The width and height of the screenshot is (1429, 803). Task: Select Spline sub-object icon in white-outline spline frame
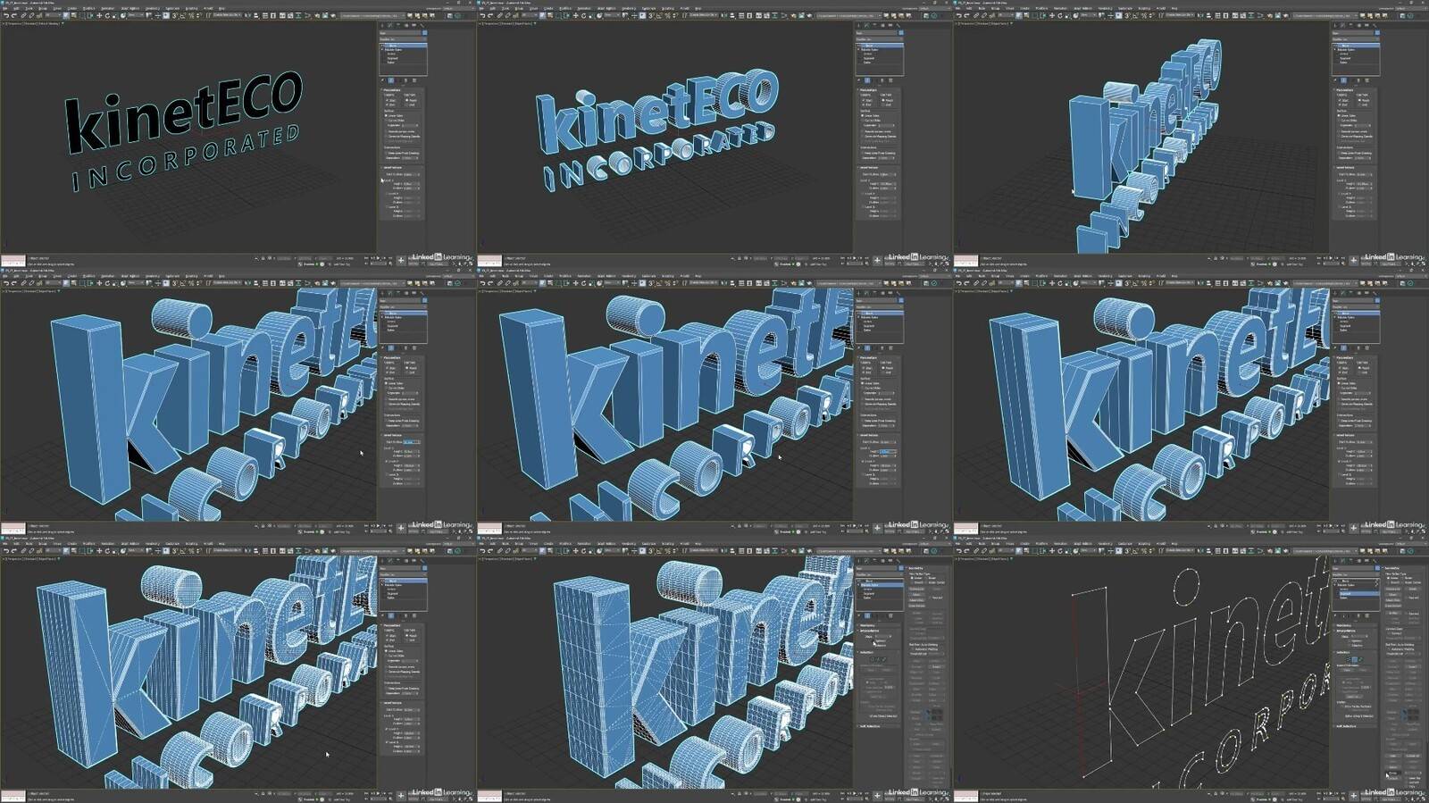coord(1359,659)
